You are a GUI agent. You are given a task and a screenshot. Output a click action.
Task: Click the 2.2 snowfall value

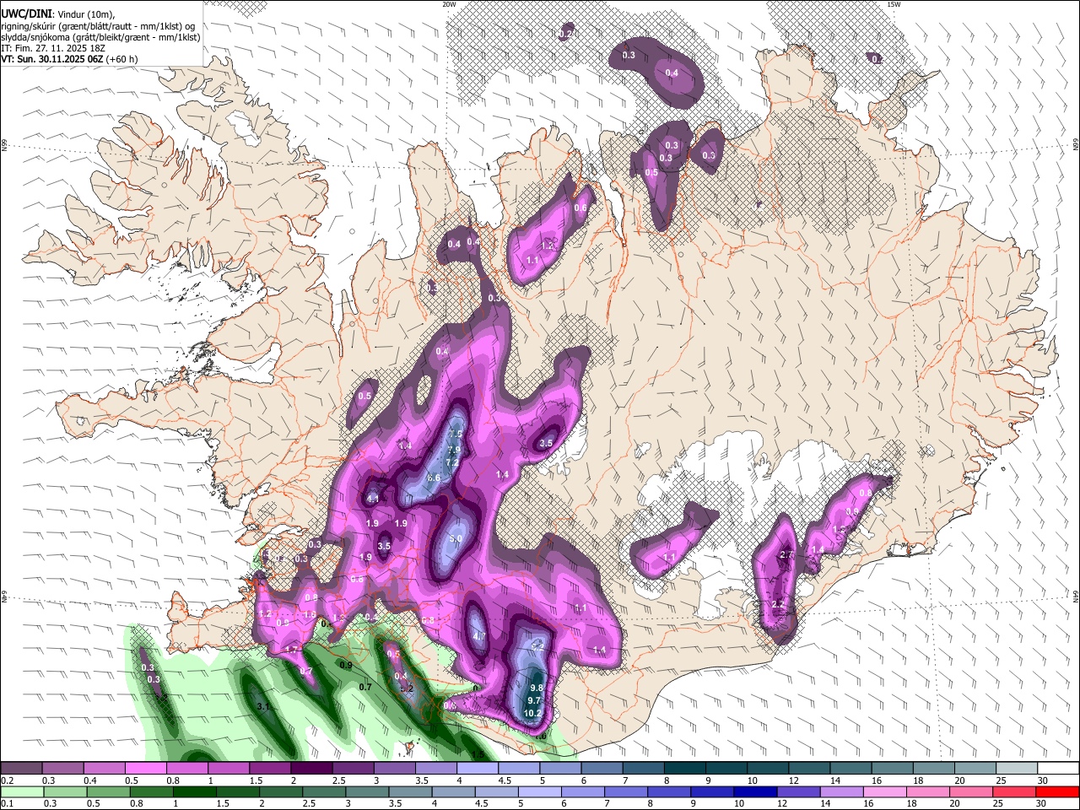click(x=778, y=604)
